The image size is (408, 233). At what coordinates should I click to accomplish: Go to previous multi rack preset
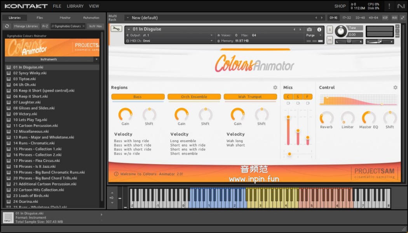pyautogui.click(x=316, y=18)
